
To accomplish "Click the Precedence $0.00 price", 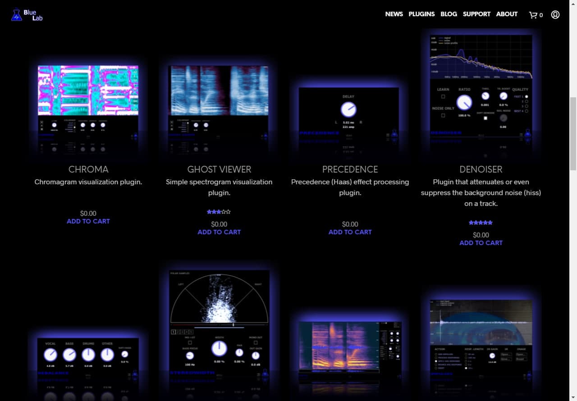I will pyautogui.click(x=350, y=224).
